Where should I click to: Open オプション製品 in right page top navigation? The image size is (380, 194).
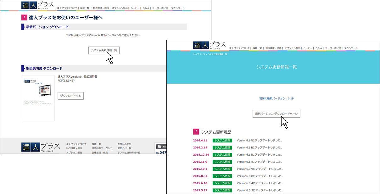click(x=293, y=48)
